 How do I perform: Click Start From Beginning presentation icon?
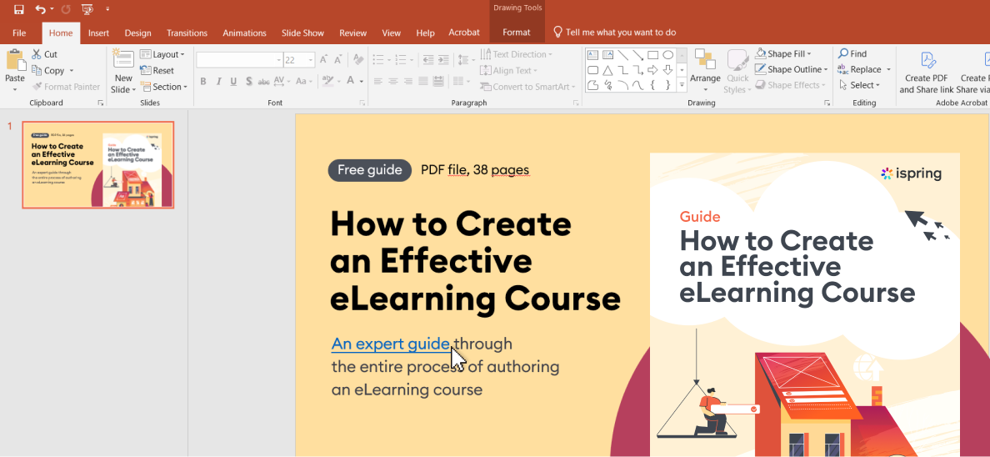click(87, 9)
